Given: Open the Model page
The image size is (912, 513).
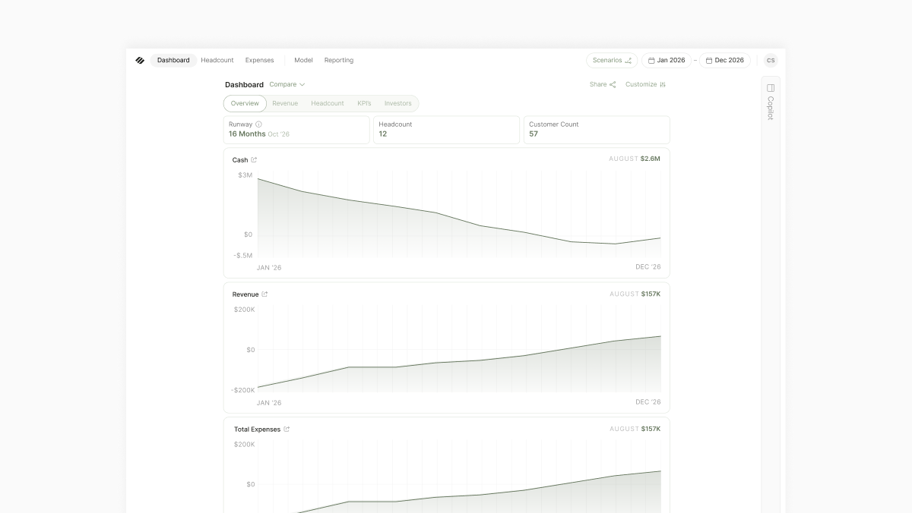Looking at the screenshot, I should pos(303,61).
